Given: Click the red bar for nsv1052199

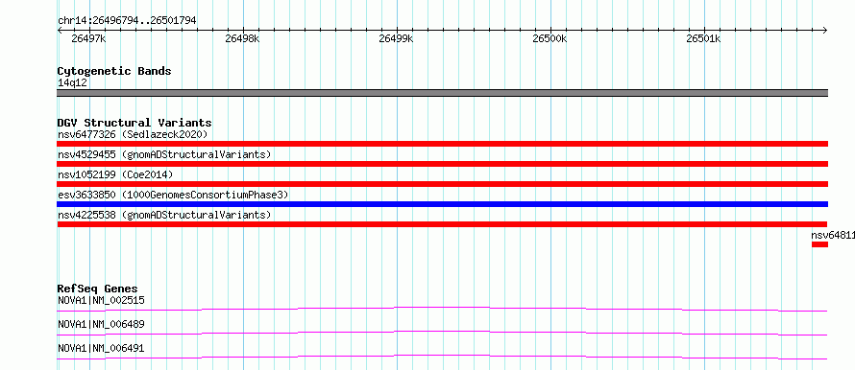Looking at the screenshot, I should [x=442, y=184].
